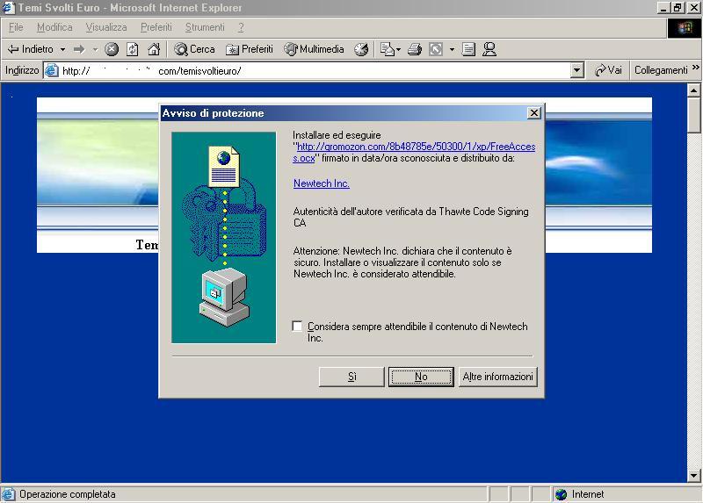Click the mail toolbar icon

pyautogui.click(x=387, y=49)
